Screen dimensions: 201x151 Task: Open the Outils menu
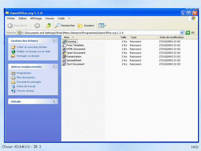[x=61, y=18]
